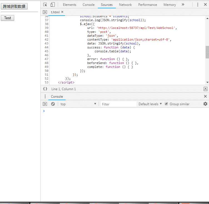
Task: Click the closing </script> tag text
Action: click(66, 82)
